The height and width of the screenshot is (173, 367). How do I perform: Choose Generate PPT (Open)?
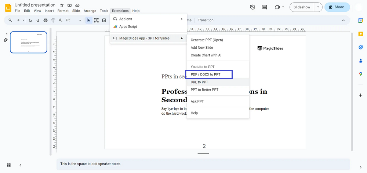tap(218, 40)
